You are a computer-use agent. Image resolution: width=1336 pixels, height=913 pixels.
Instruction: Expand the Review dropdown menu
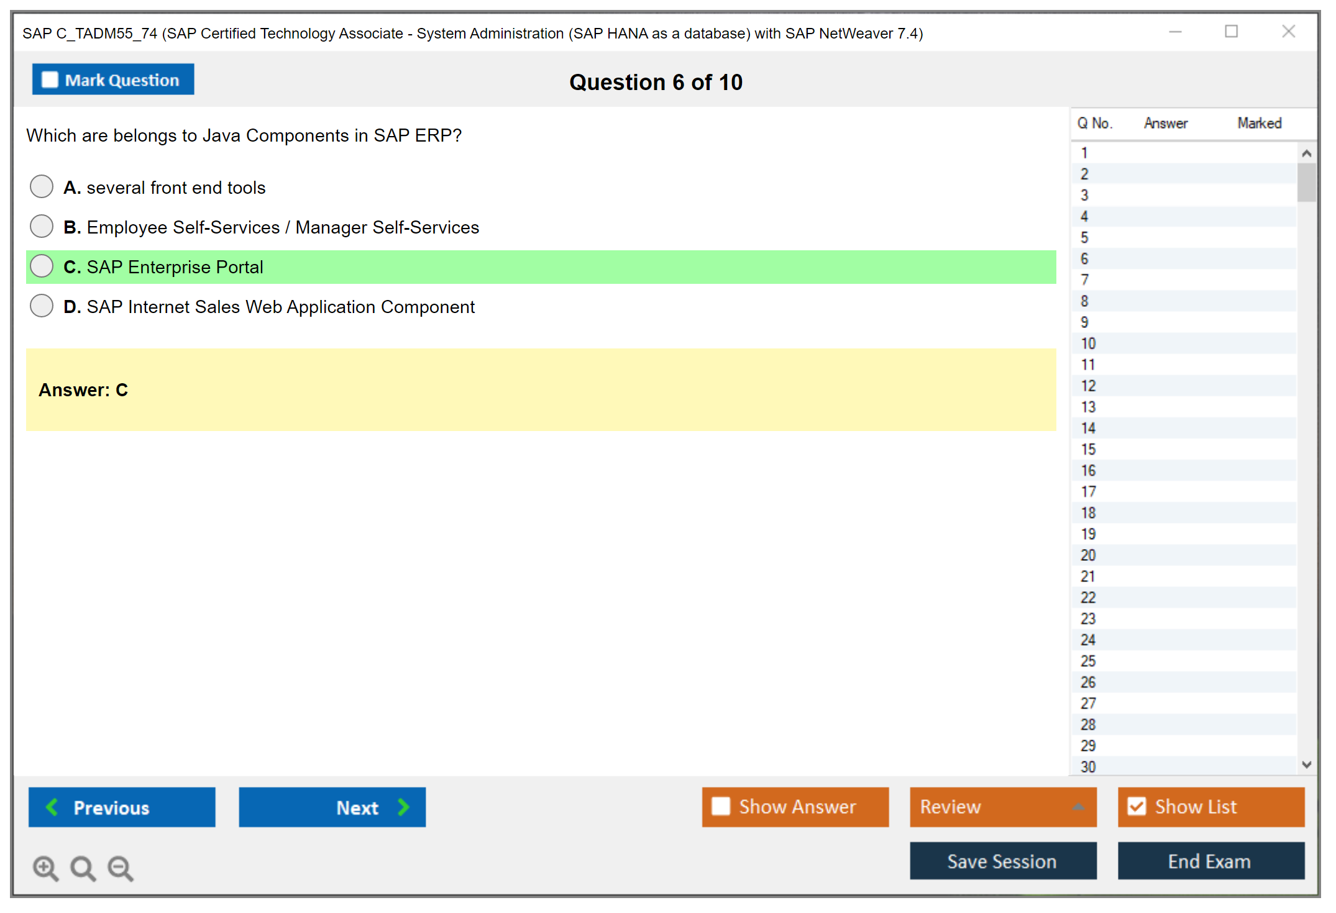click(1078, 807)
